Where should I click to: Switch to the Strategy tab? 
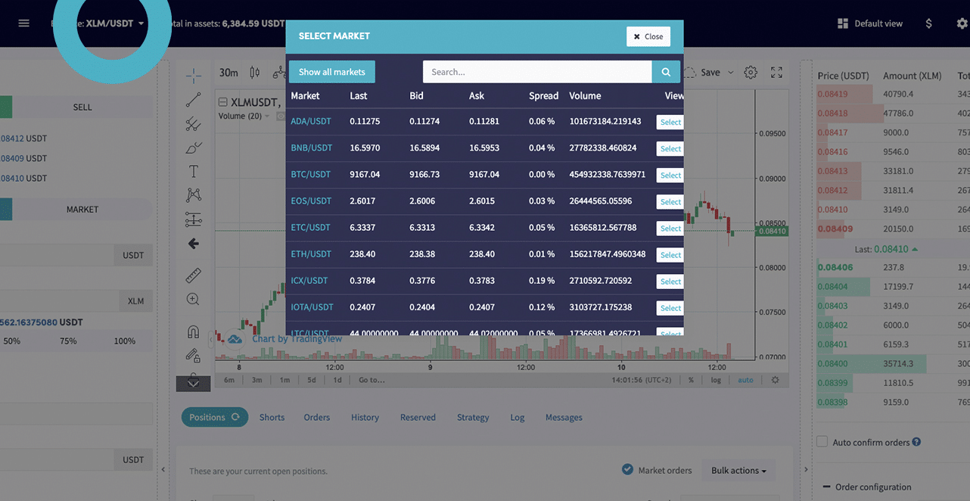coord(473,417)
